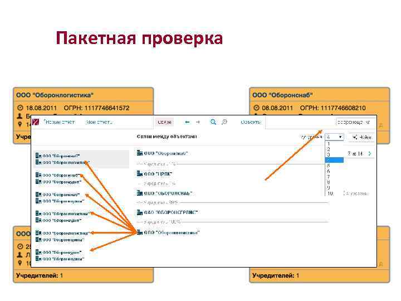Image resolution: width=401 pixels, height=301 pixels.
Task: Click clock icon beside 08.08.2011
Action: [x=256, y=108]
